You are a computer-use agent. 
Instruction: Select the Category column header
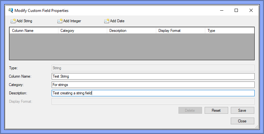pyautogui.click(x=83, y=31)
